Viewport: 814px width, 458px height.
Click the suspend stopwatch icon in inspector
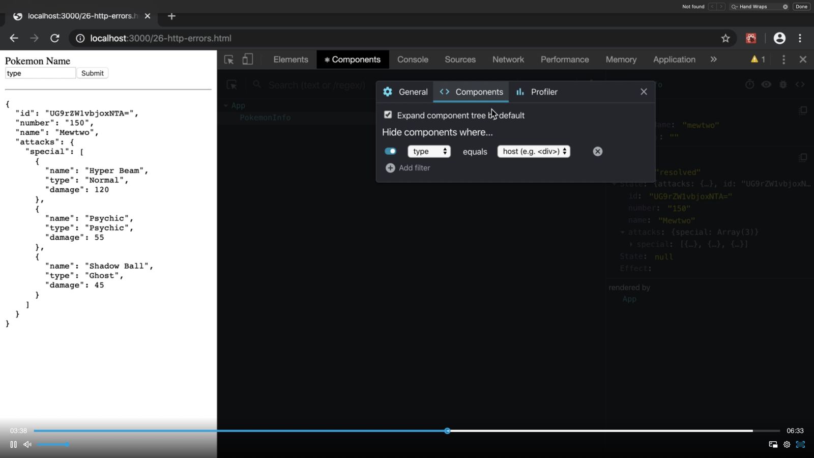749,84
